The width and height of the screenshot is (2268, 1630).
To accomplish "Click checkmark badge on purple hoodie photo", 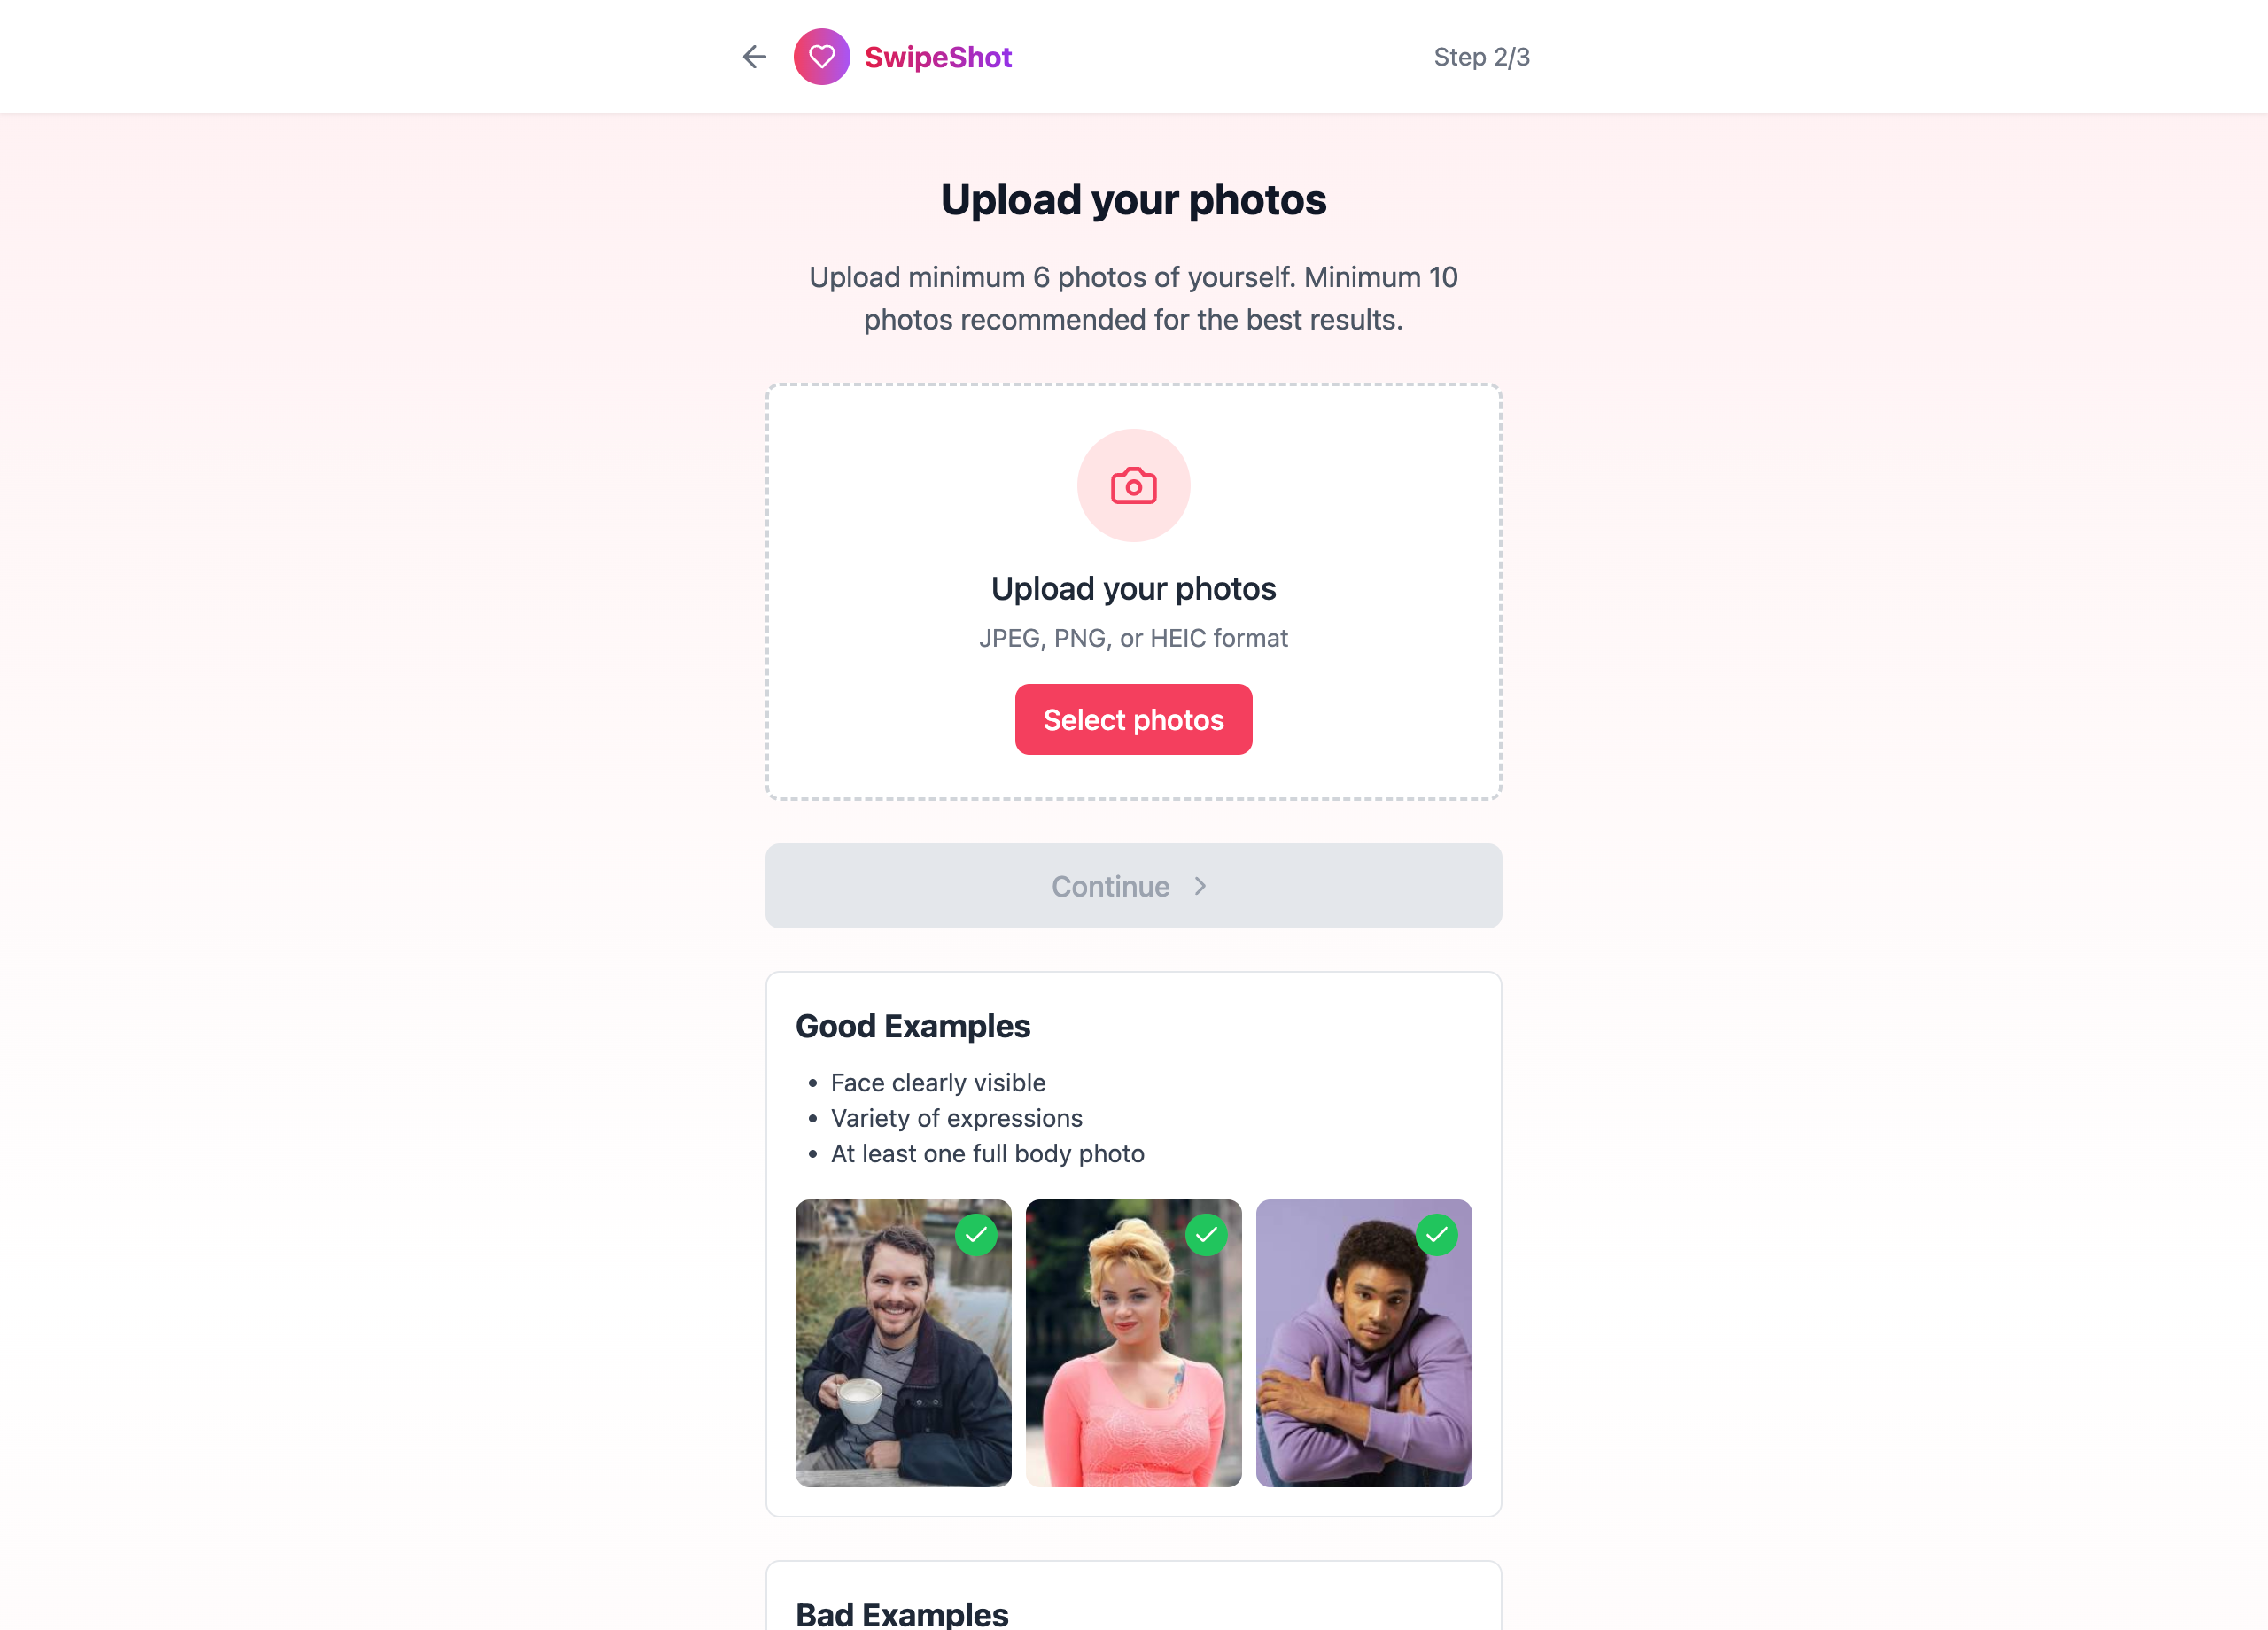I will pos(1436,1234).
